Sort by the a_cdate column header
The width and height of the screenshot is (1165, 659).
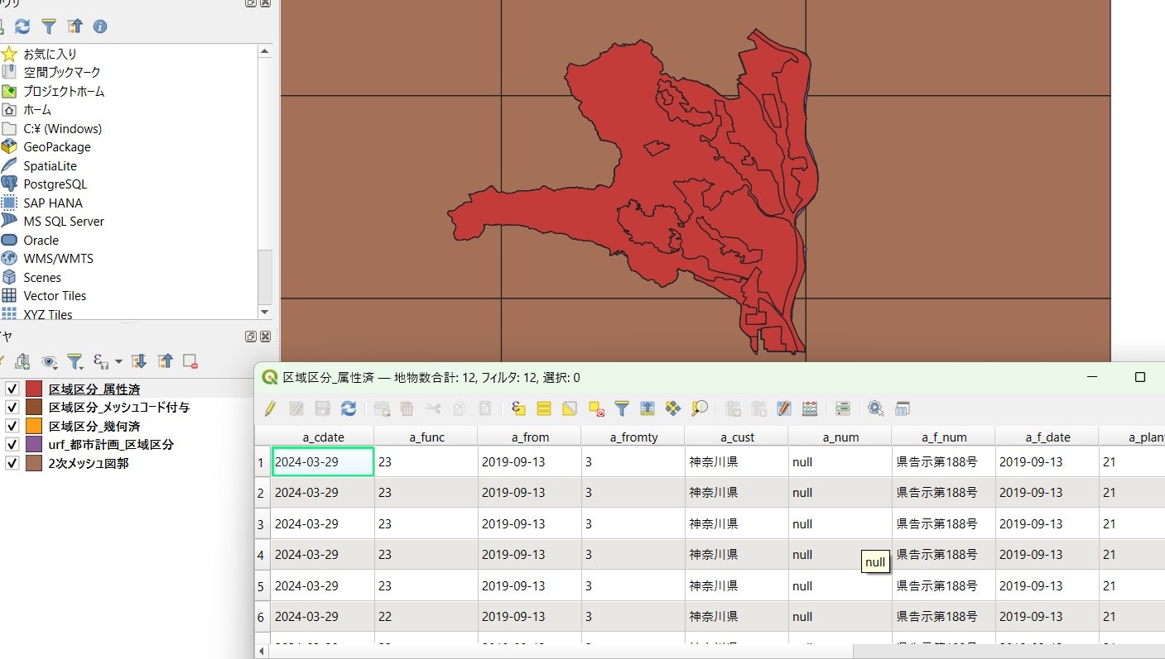(x=323, y=437)
